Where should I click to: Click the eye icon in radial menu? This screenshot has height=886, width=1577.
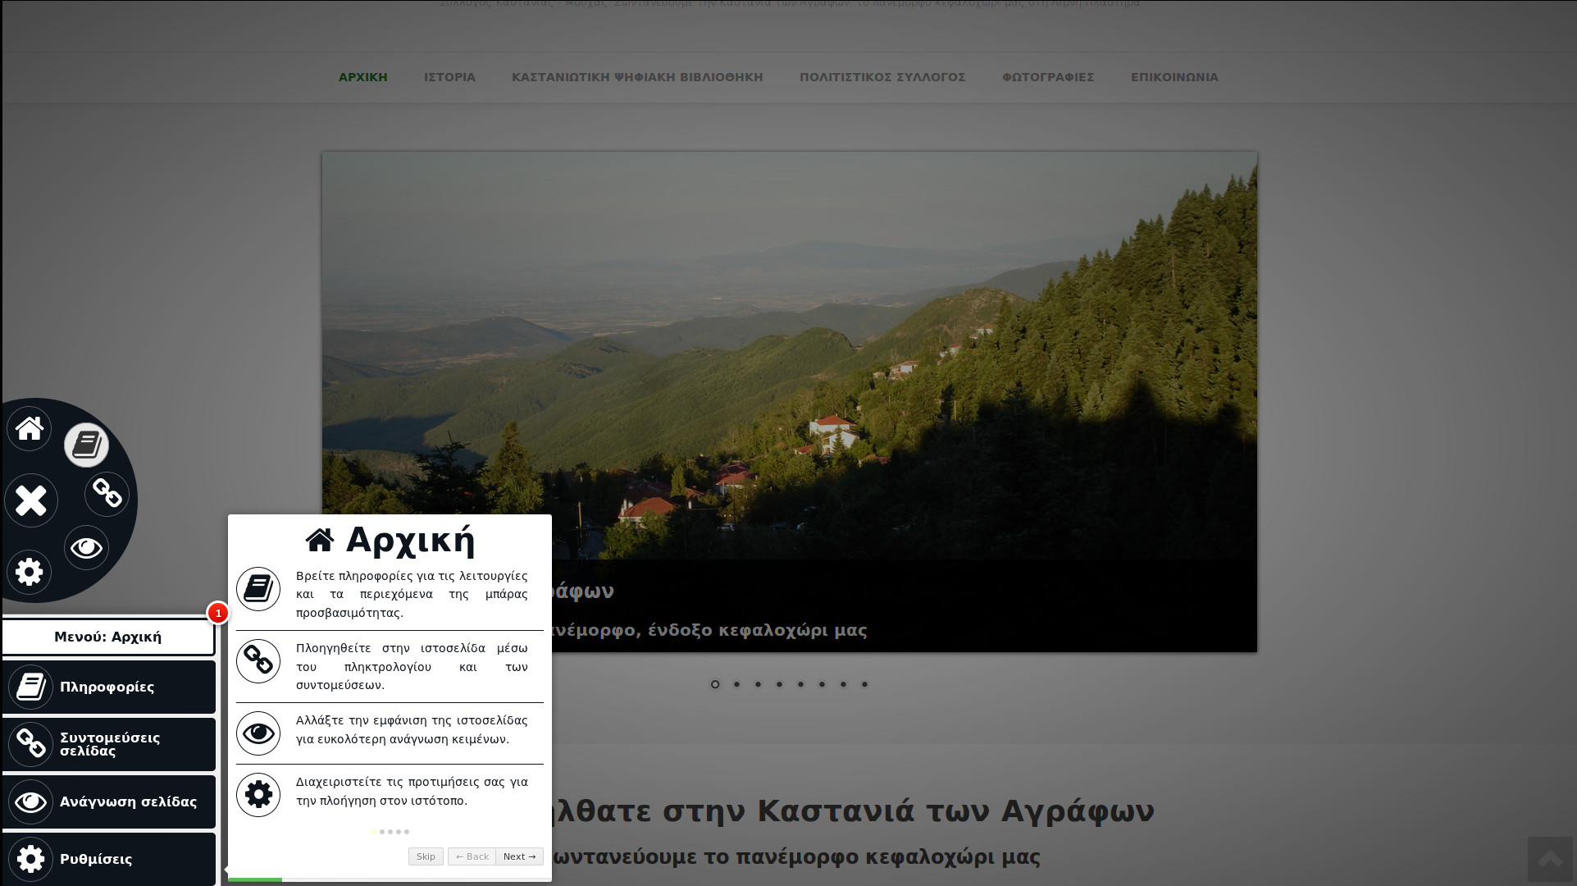[x=86, y=547]
